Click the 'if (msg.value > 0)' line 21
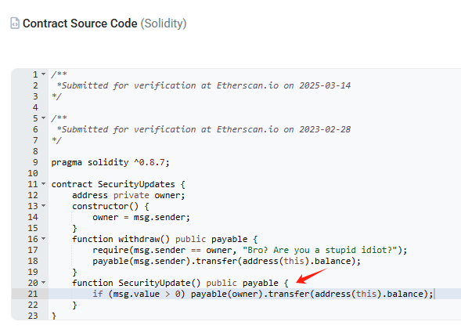Screen dimensions: 461x329 click(x=263, y=294)
